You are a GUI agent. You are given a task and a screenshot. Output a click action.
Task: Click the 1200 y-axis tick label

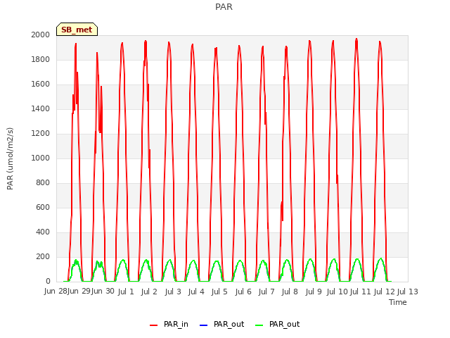(x=41, y=133)
